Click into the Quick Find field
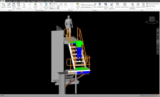 (53, 6)
